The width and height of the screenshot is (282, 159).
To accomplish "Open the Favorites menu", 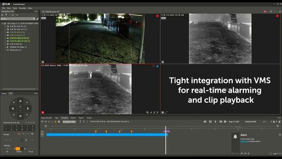I will point(22,8).
